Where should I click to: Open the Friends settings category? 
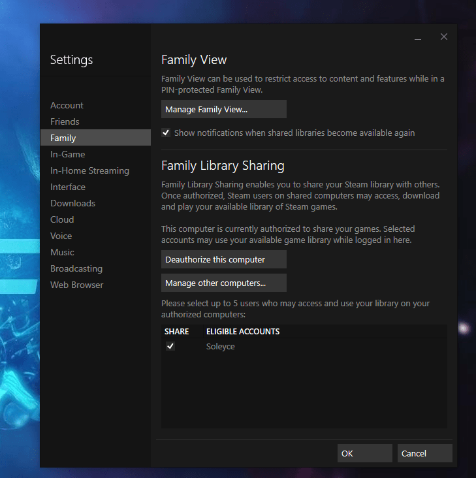(65, 121)
